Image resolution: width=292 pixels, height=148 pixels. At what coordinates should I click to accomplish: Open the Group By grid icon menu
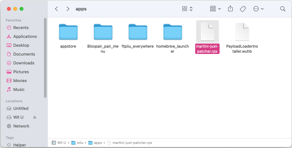coord(215,9)
